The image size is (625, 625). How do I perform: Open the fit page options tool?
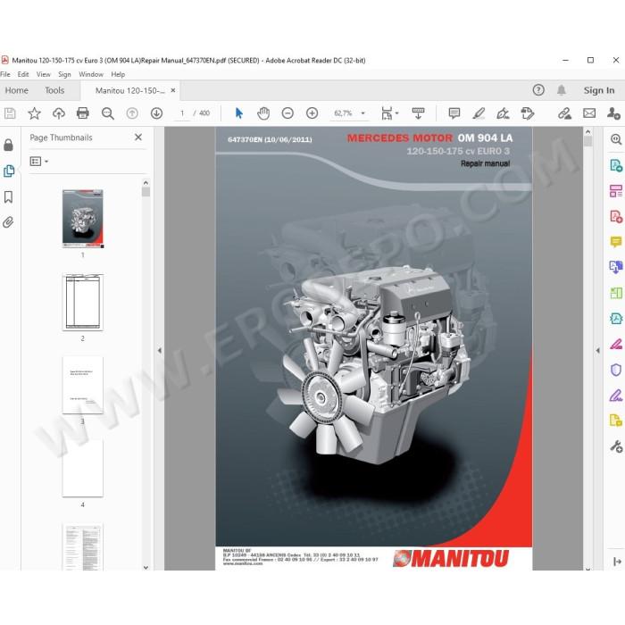(x=389, y=113)
